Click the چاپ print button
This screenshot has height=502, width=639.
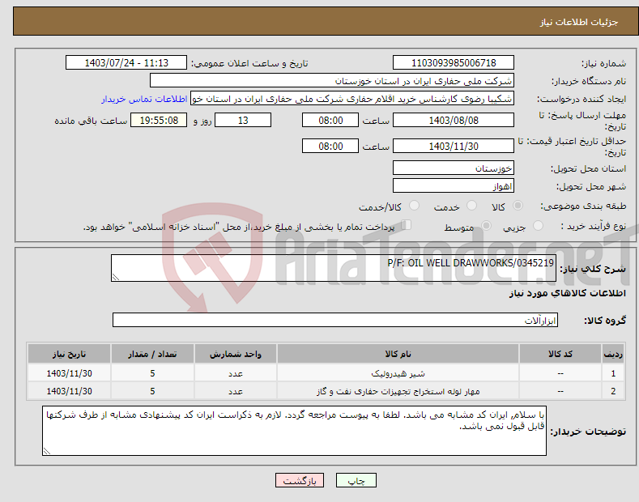coord(356,480)
